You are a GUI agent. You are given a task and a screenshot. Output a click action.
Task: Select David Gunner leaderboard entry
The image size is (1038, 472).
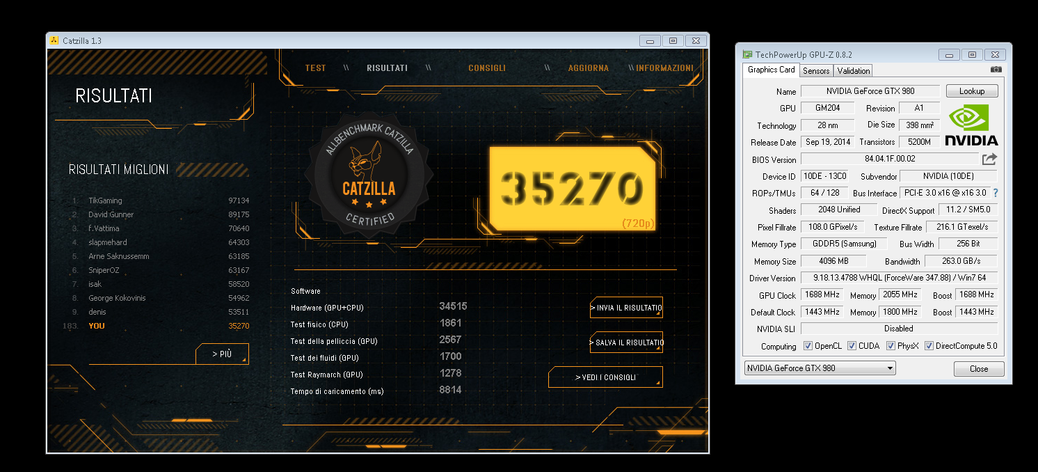click(160, 214)
